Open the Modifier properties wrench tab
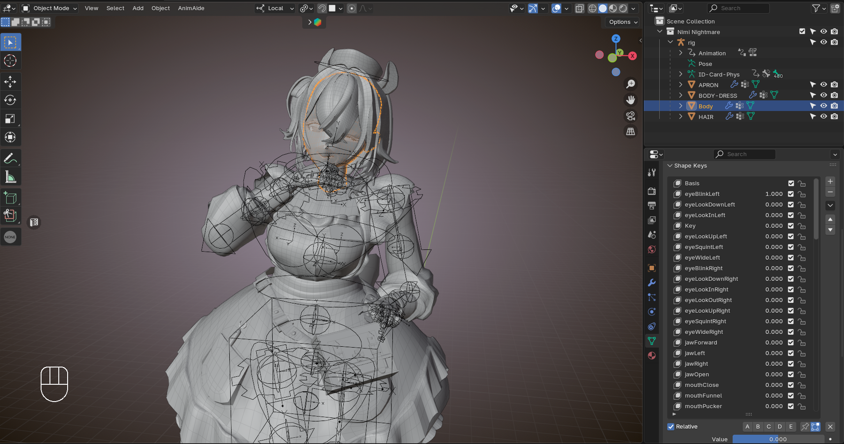The height and width of the screenshot is (444, 844). [652, 283]
